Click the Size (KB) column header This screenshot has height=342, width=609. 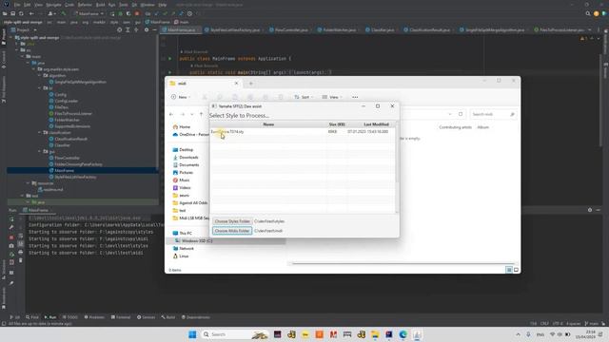[337, 124]
